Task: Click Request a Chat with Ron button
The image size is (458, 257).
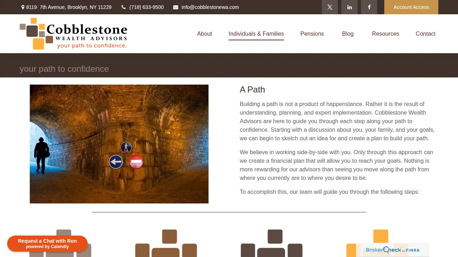Action: (47, 244)
